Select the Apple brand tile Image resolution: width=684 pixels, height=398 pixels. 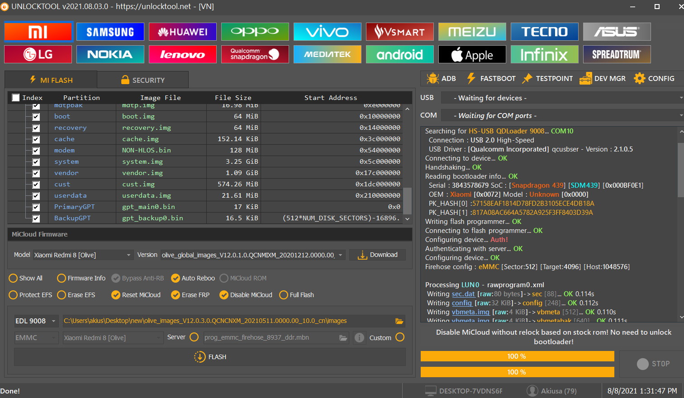(x=472, y=54)
